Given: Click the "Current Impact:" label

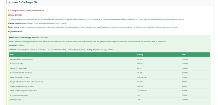Looking at the screenshot, I should [x=14, y=27].
